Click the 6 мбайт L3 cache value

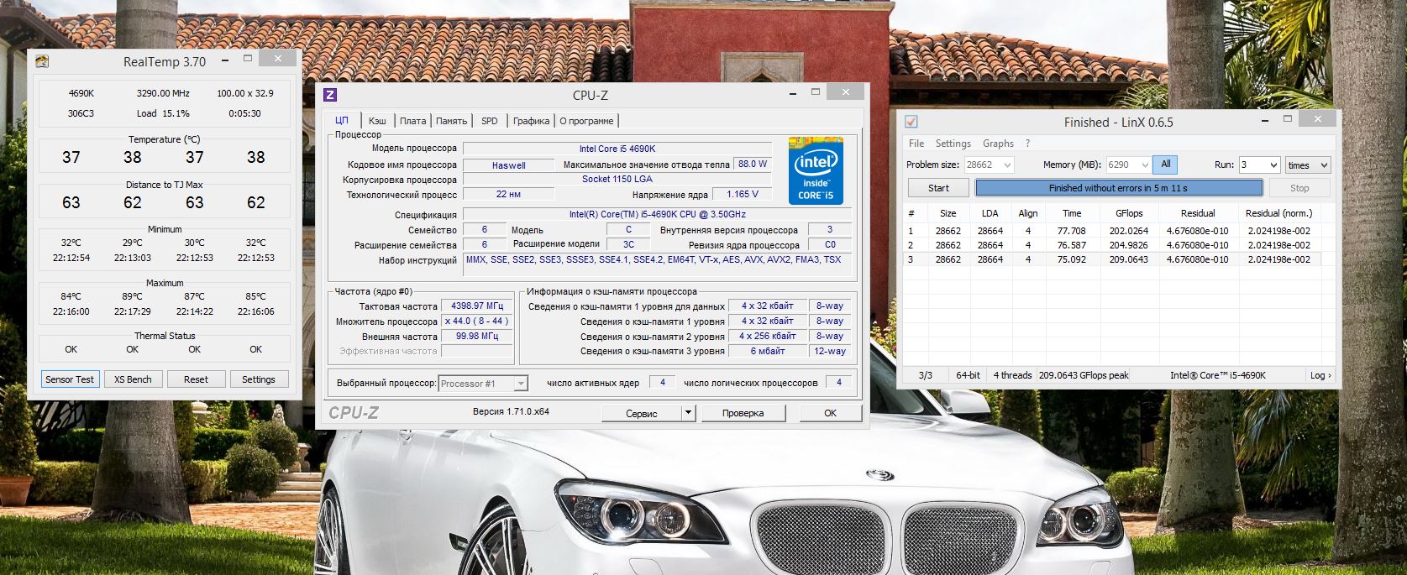click(x=767, y=351)
